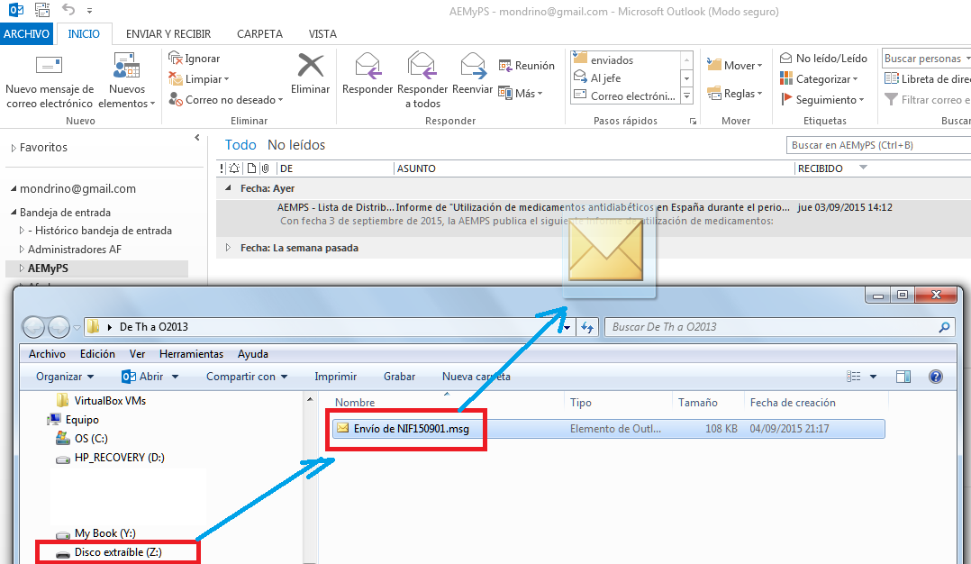Show only No leídos messages

pos(296,145)
